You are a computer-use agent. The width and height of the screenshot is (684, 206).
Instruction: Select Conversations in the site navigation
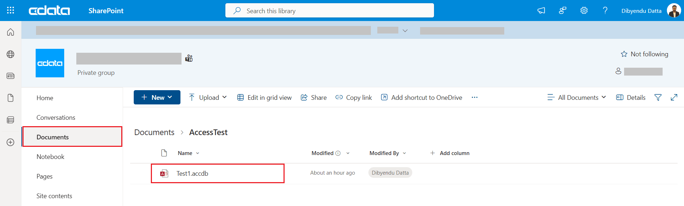56,118
